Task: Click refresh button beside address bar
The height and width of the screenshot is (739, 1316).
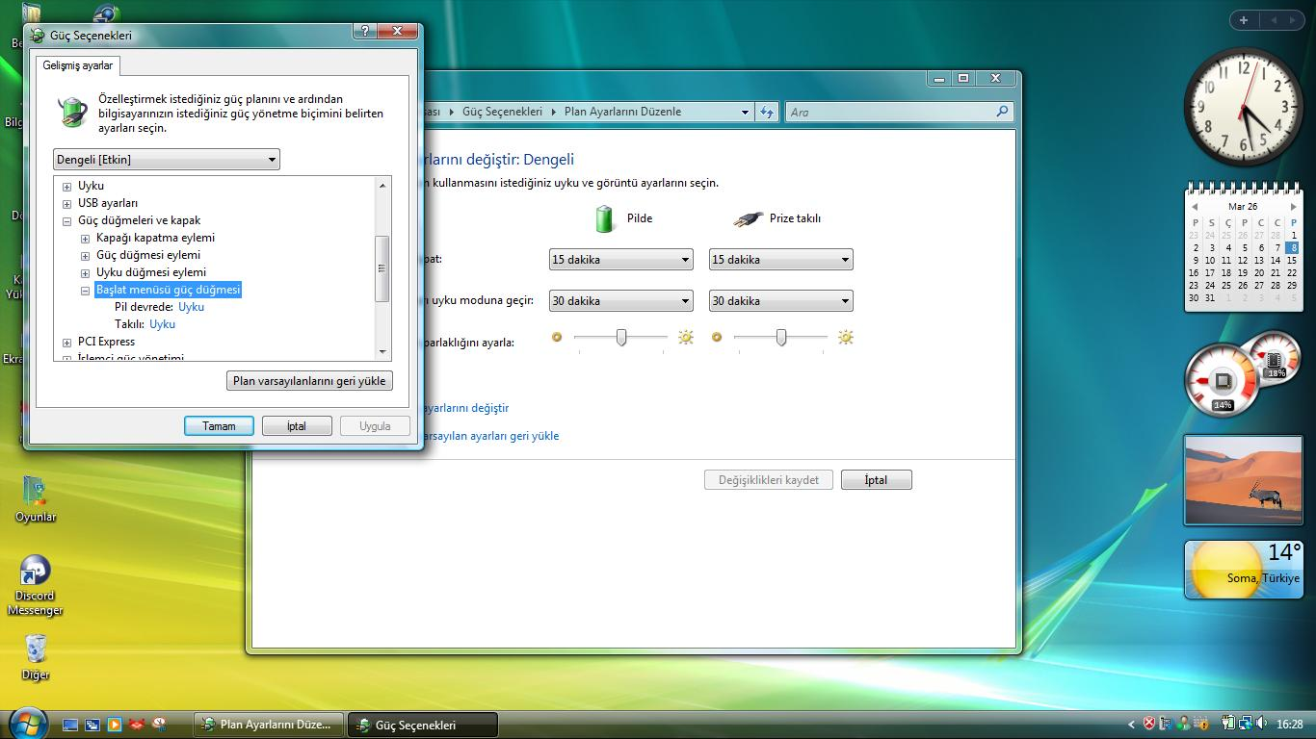Action: 767,112
